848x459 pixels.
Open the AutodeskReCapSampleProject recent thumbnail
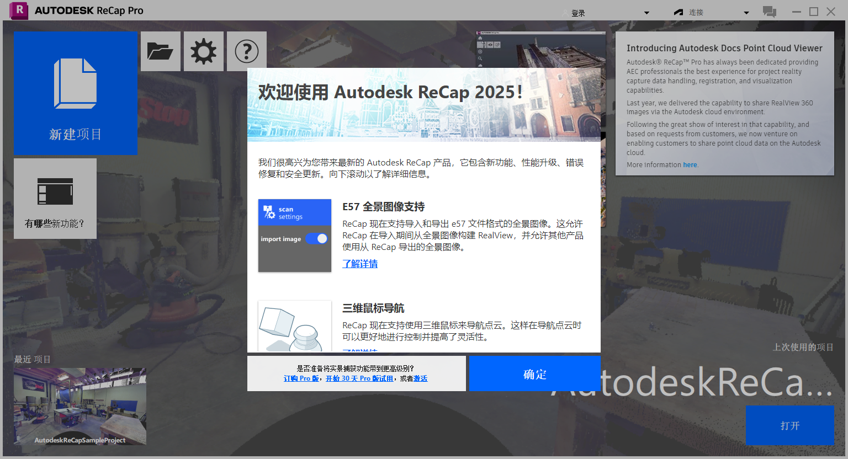point(79,407)
